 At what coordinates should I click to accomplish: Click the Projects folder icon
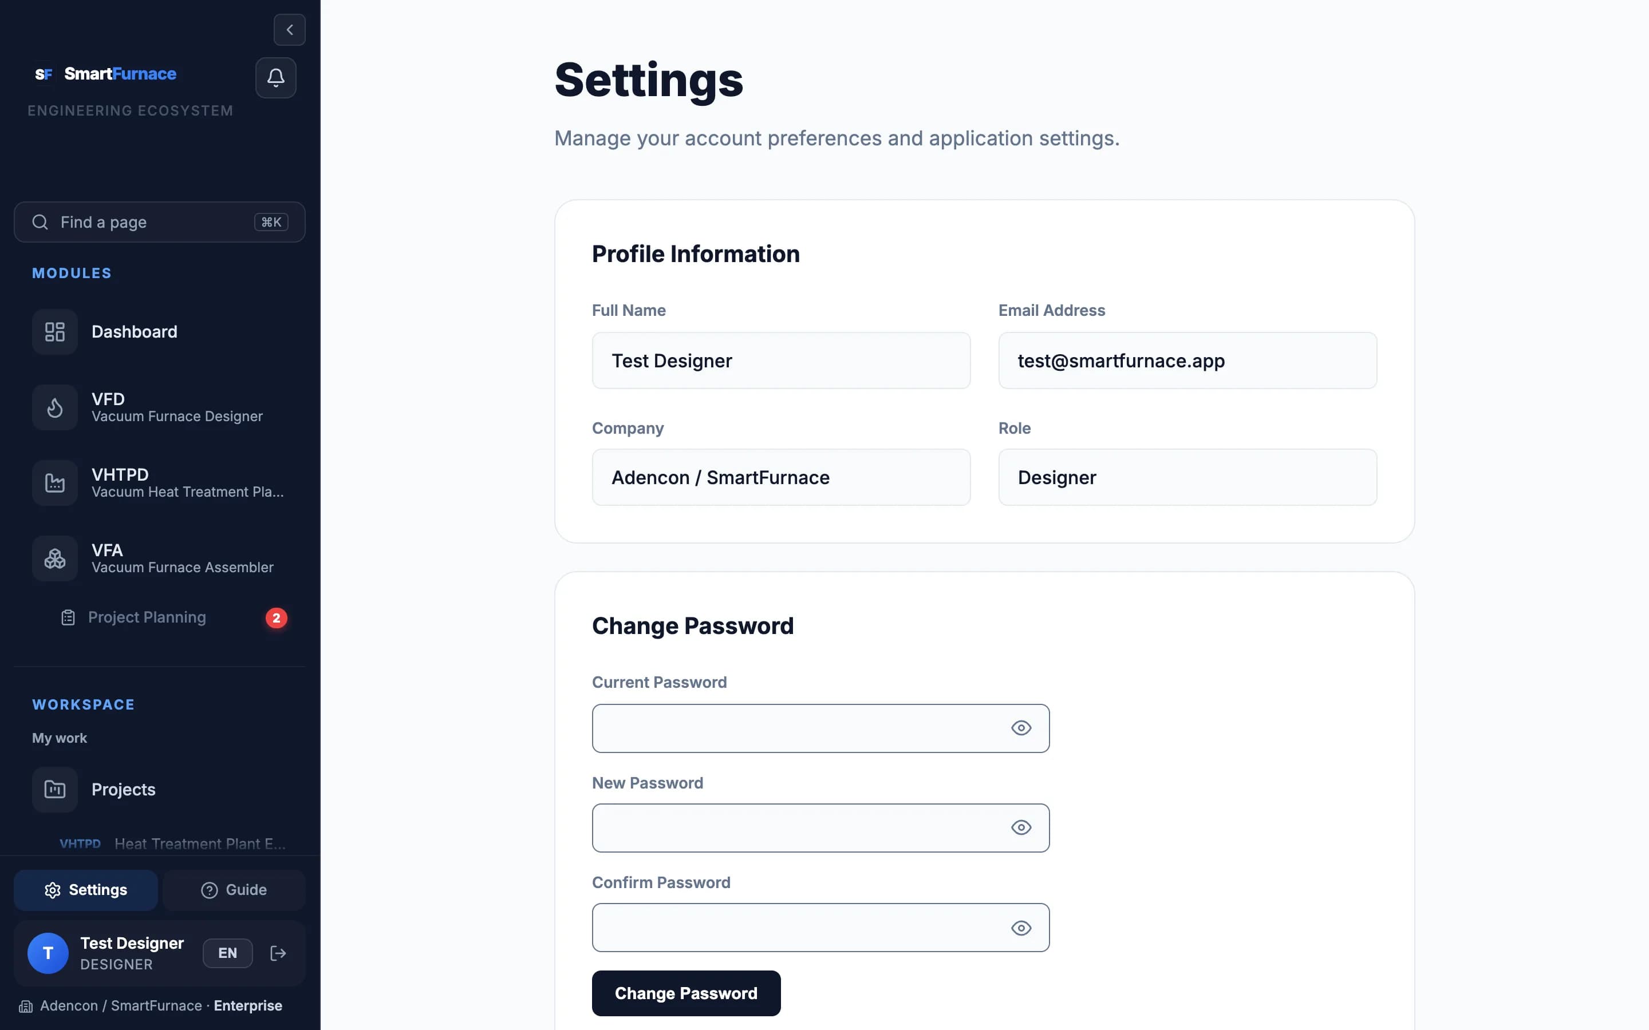click(x=54, y=790)
